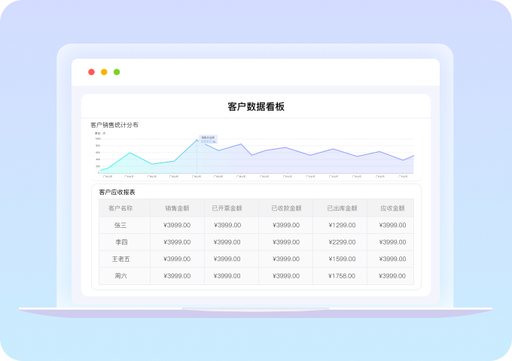Screen dimensions: 512x361
Task: Click the 已收款金额 column header
Action: (286, 208)
